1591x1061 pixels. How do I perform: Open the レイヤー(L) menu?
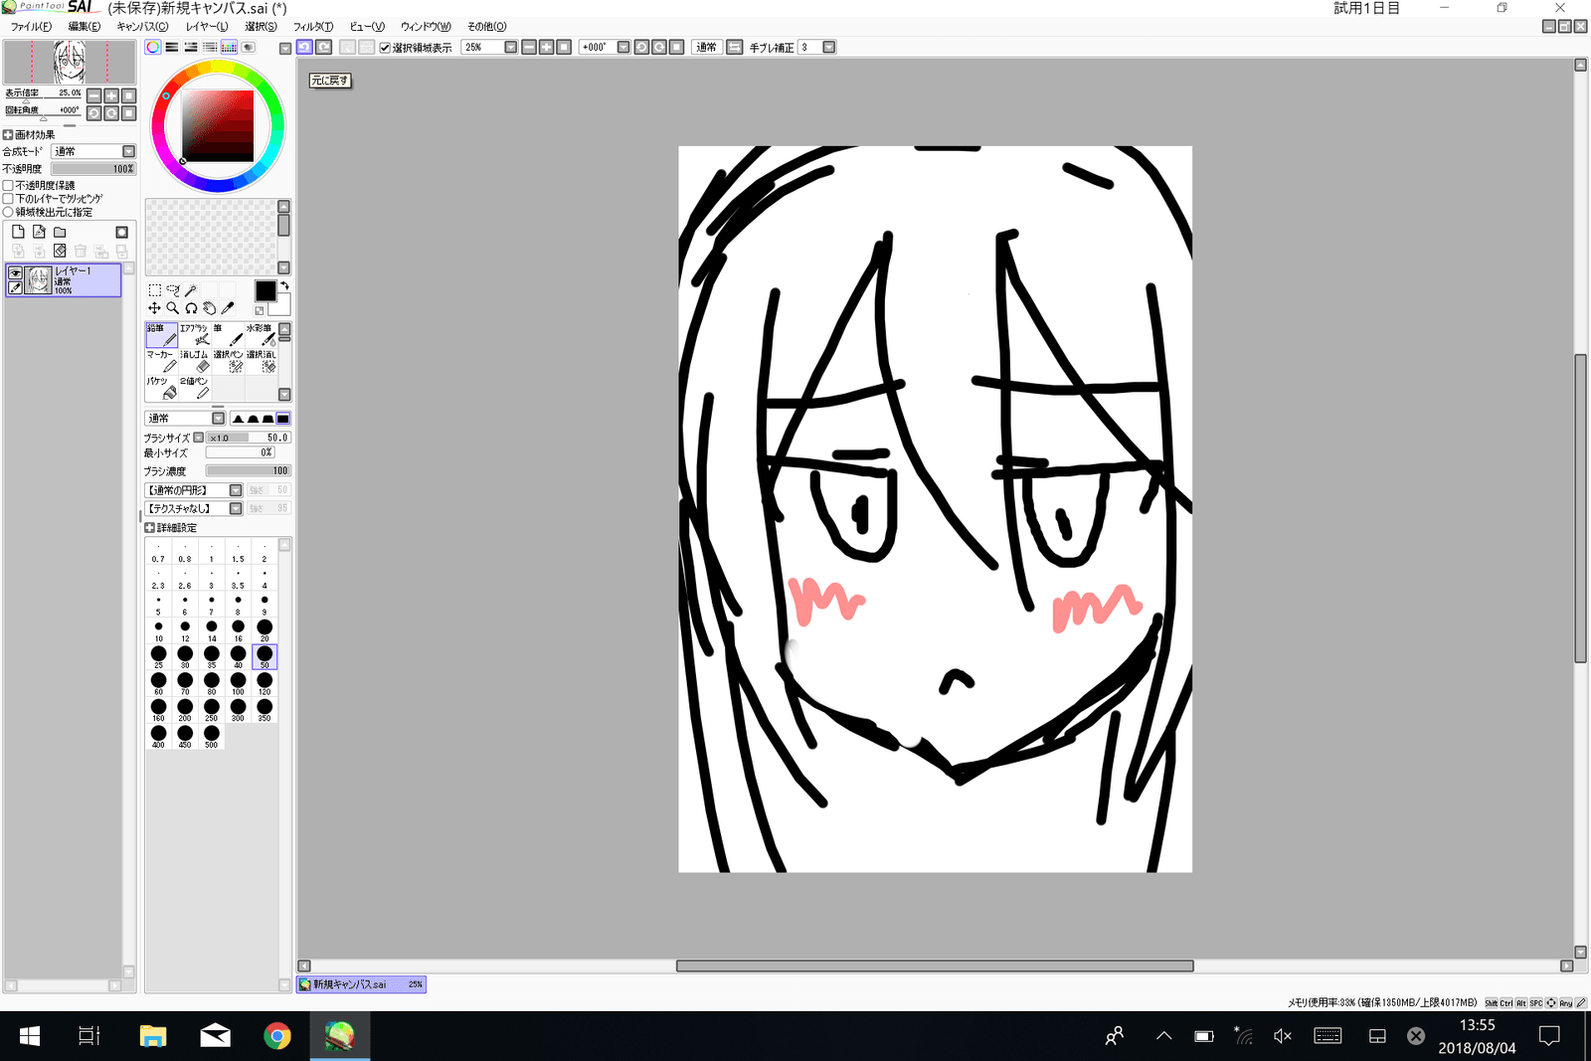[206, 27]
